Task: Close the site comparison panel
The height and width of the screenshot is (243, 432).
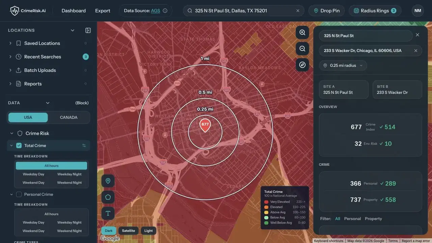Action: (x=417, y=35)
